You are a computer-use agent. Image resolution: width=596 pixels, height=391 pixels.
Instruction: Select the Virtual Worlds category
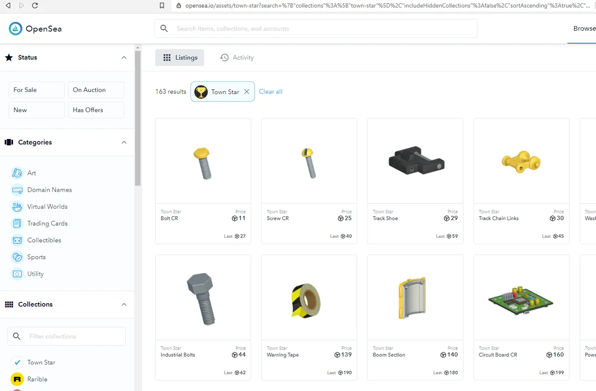[47, 206]
